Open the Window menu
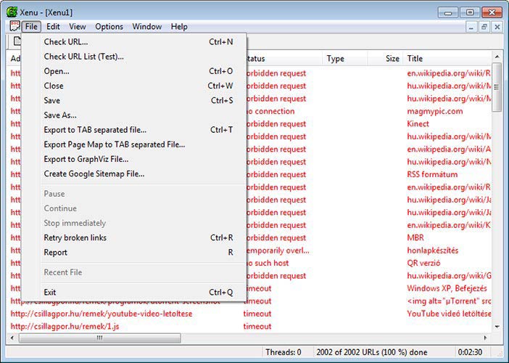 147,27
